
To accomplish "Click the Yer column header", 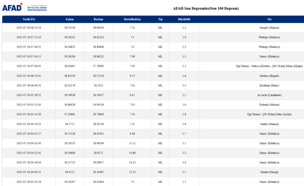I will pyautogui.click(x=269, y=20).
